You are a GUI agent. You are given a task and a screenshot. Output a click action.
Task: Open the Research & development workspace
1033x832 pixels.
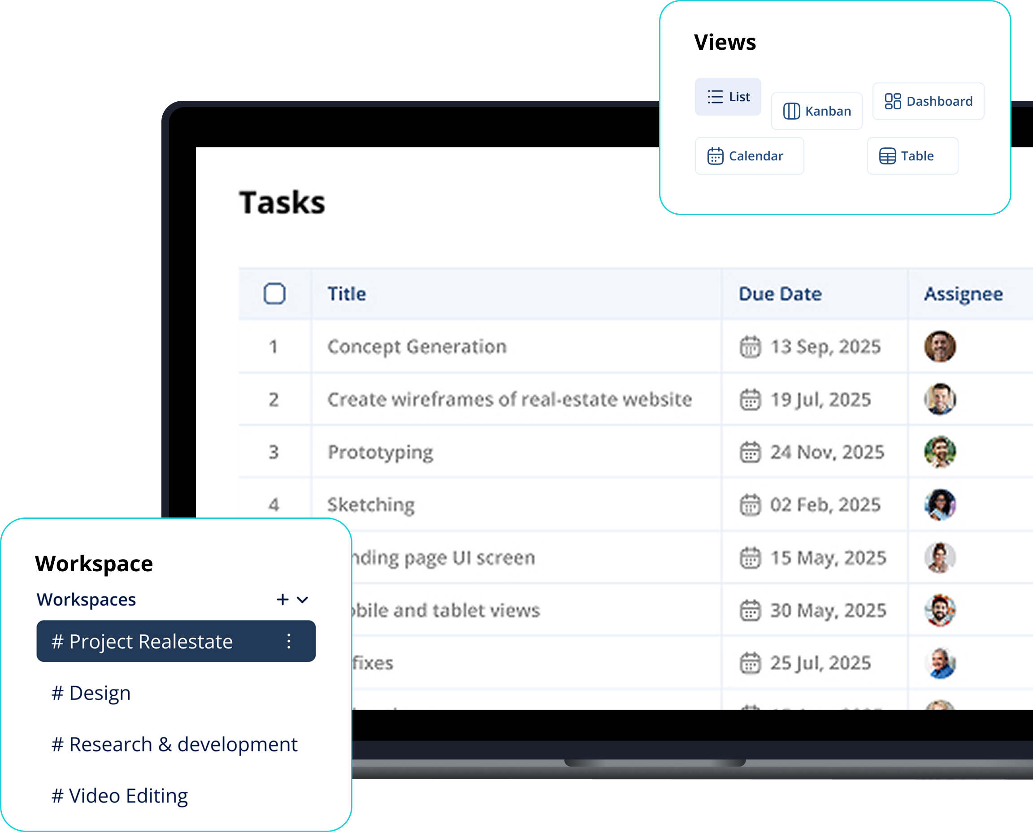(174, 744)
